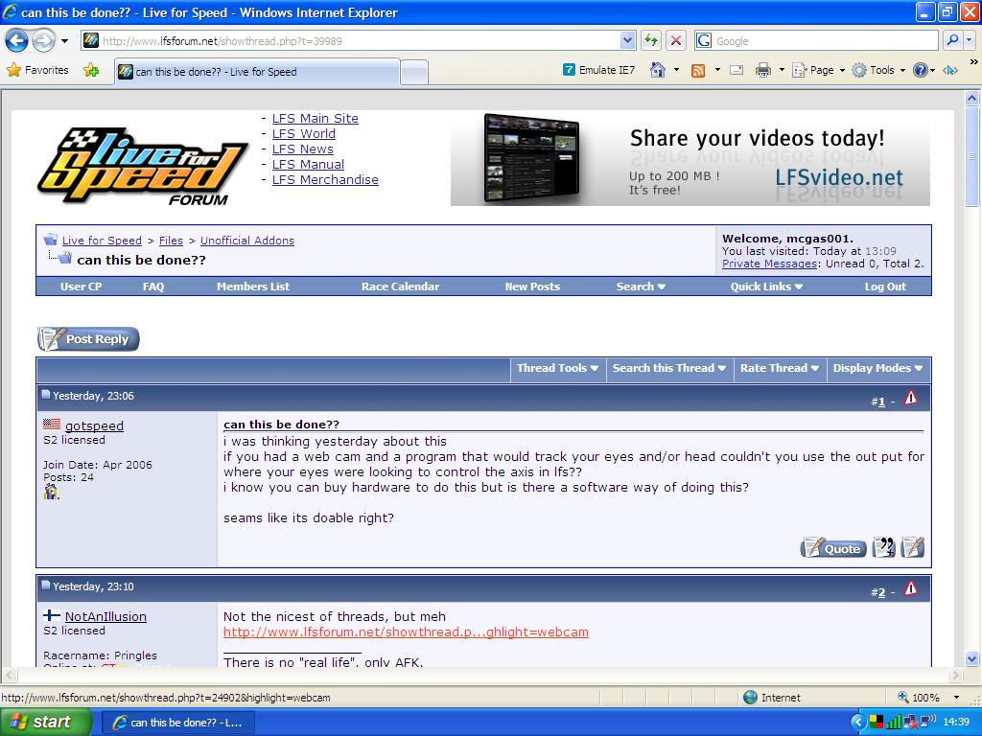This screenshot has width=982, height=736.
Task: Click the Print icon
Action: pyautogui.click(x=762, y=70)
